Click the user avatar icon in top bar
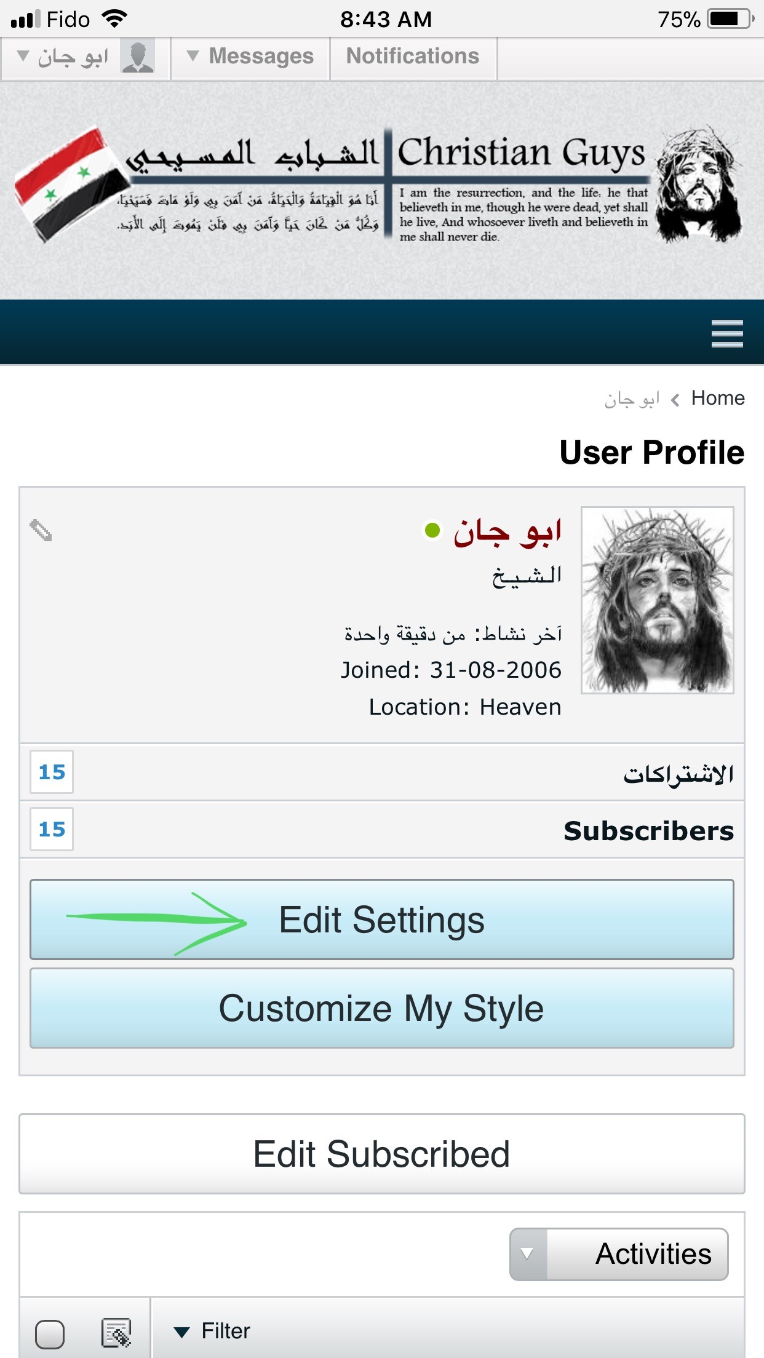Viewport: 764px width, 1358px height. [137, 57]
